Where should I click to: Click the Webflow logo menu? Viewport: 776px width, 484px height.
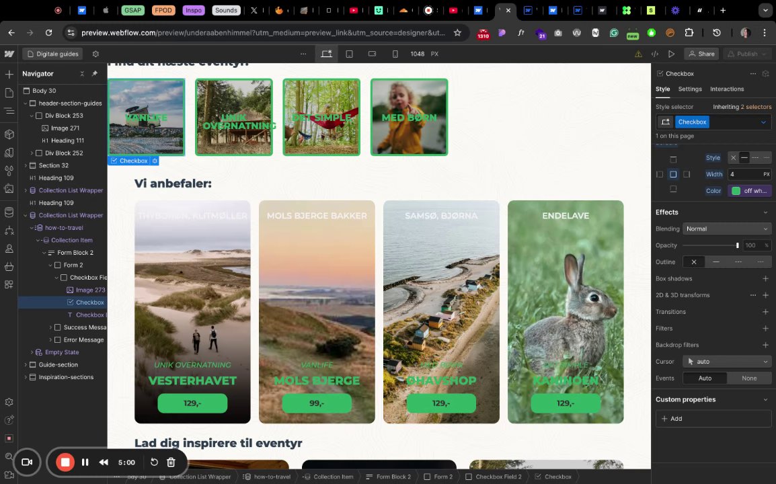[9, 54]
